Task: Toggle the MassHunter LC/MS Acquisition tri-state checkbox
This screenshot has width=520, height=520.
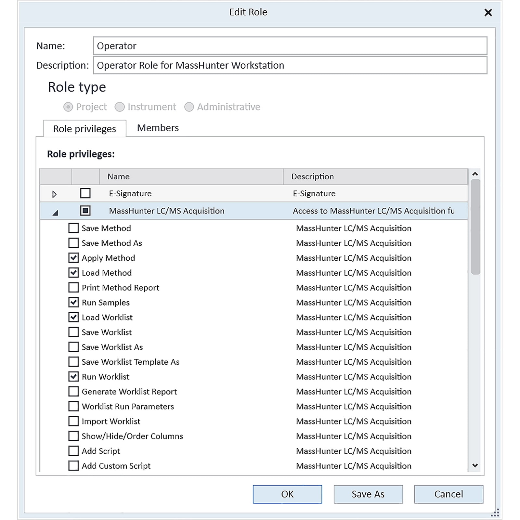Action: point(85,211)
